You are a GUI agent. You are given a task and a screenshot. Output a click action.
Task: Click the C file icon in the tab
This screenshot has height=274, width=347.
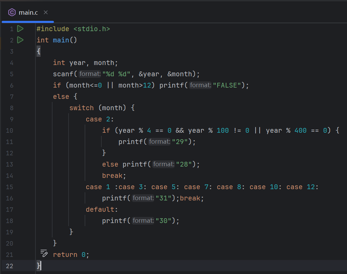(x=12, y=12)
